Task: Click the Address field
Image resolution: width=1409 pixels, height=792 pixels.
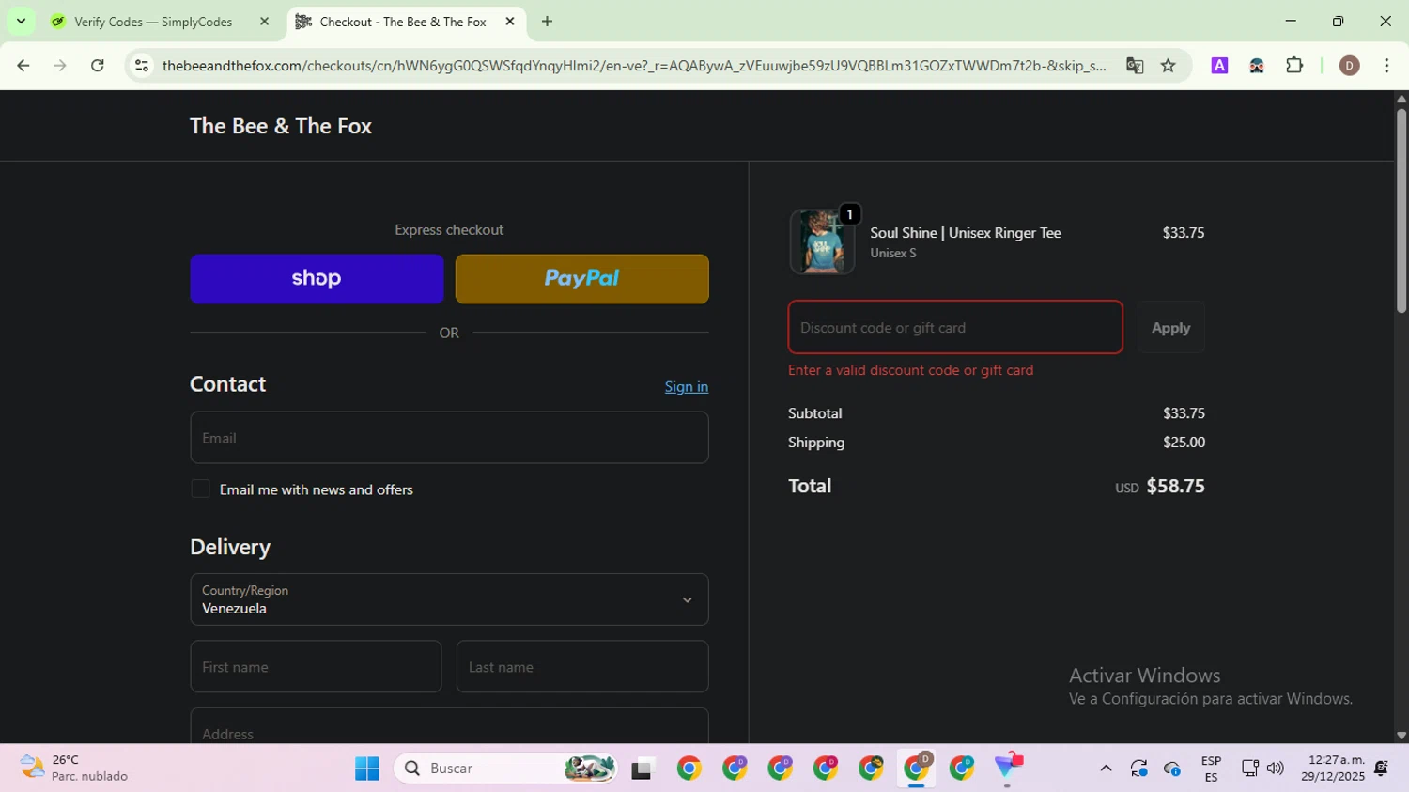Action: coord(449,726)
